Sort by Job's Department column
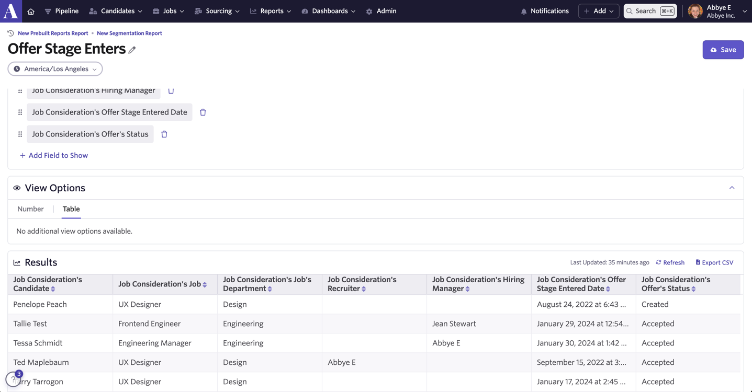Screen dimensions: 752x392 pos(270,289)
